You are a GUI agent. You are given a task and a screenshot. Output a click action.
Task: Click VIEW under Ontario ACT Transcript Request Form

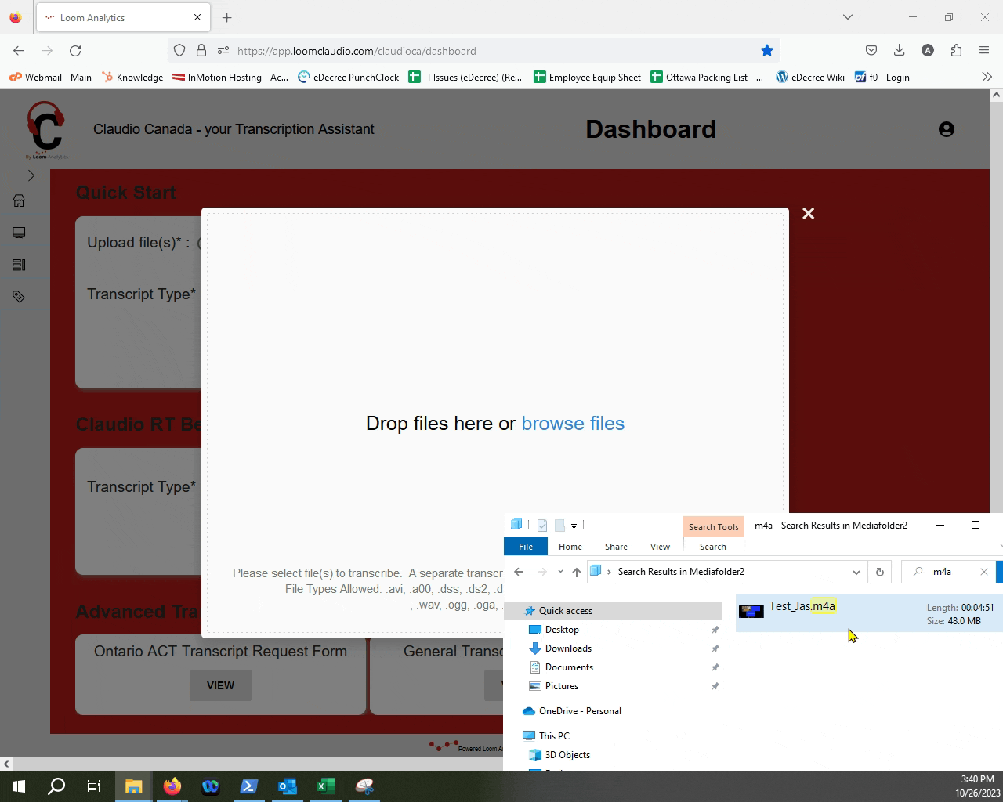tap(220, 685)
